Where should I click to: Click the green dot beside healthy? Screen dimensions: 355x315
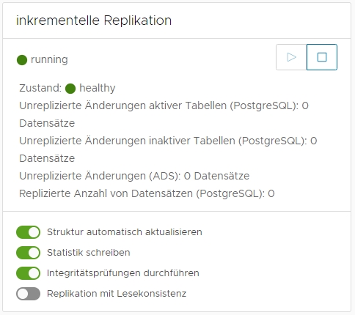coord(70,89)
